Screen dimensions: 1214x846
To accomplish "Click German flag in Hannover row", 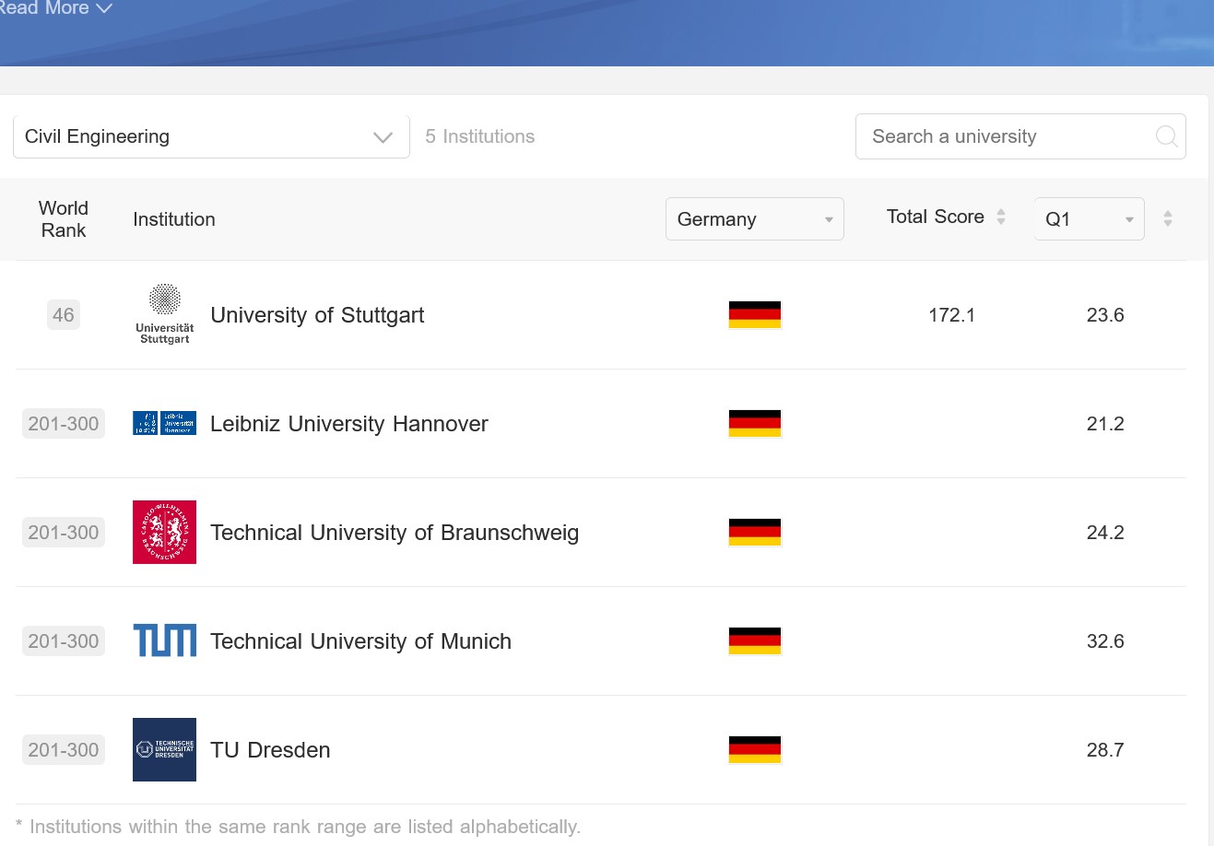I will (755, 423).
